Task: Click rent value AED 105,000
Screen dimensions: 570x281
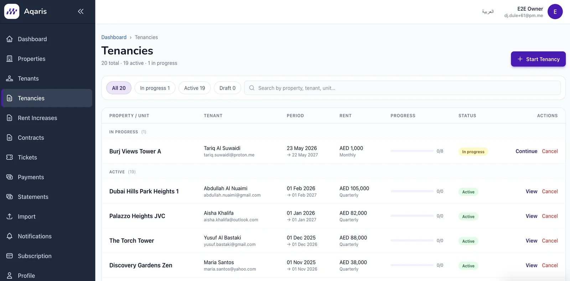Action: tap(354, 188)
